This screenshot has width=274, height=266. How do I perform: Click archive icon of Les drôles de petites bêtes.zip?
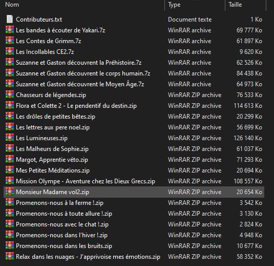[x=10, y=117]
